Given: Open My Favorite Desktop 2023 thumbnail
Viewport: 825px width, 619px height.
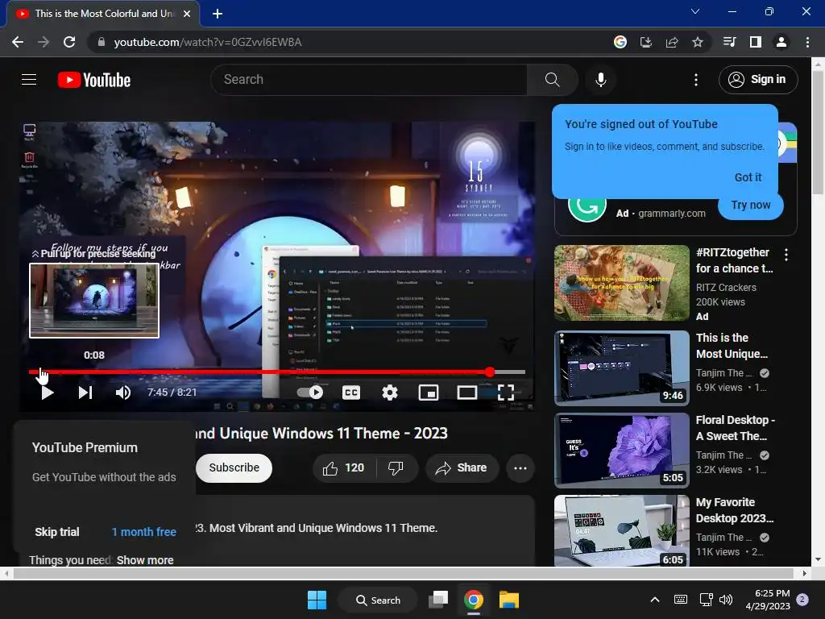Looking at the screenshot, I should [621, 530].
